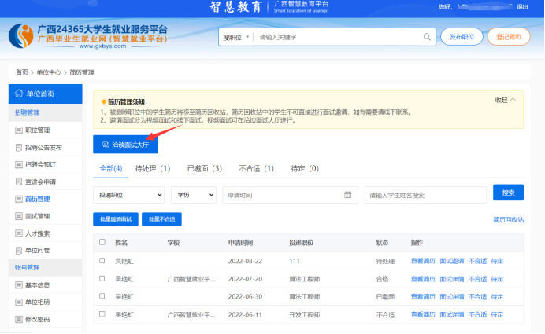Click the search magnifier icon in header
The width and height of the screenshot is (545, 334).
427,37
